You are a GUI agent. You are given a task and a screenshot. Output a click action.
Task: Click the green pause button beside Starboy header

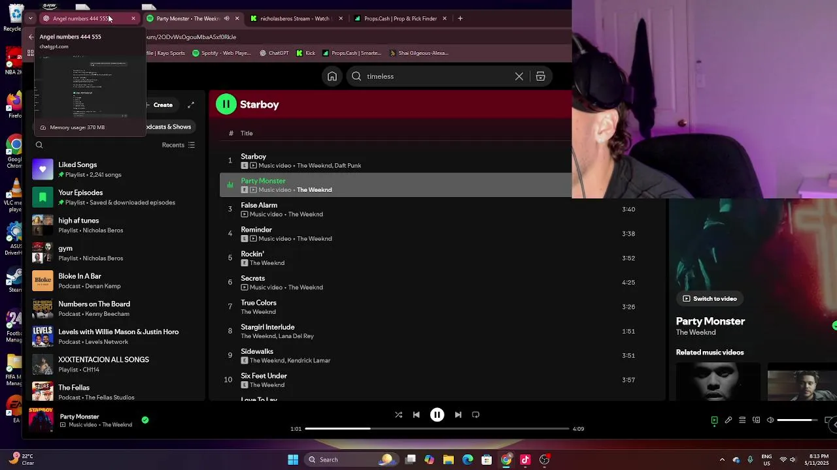pyautogui.click(x=226, y=104)
